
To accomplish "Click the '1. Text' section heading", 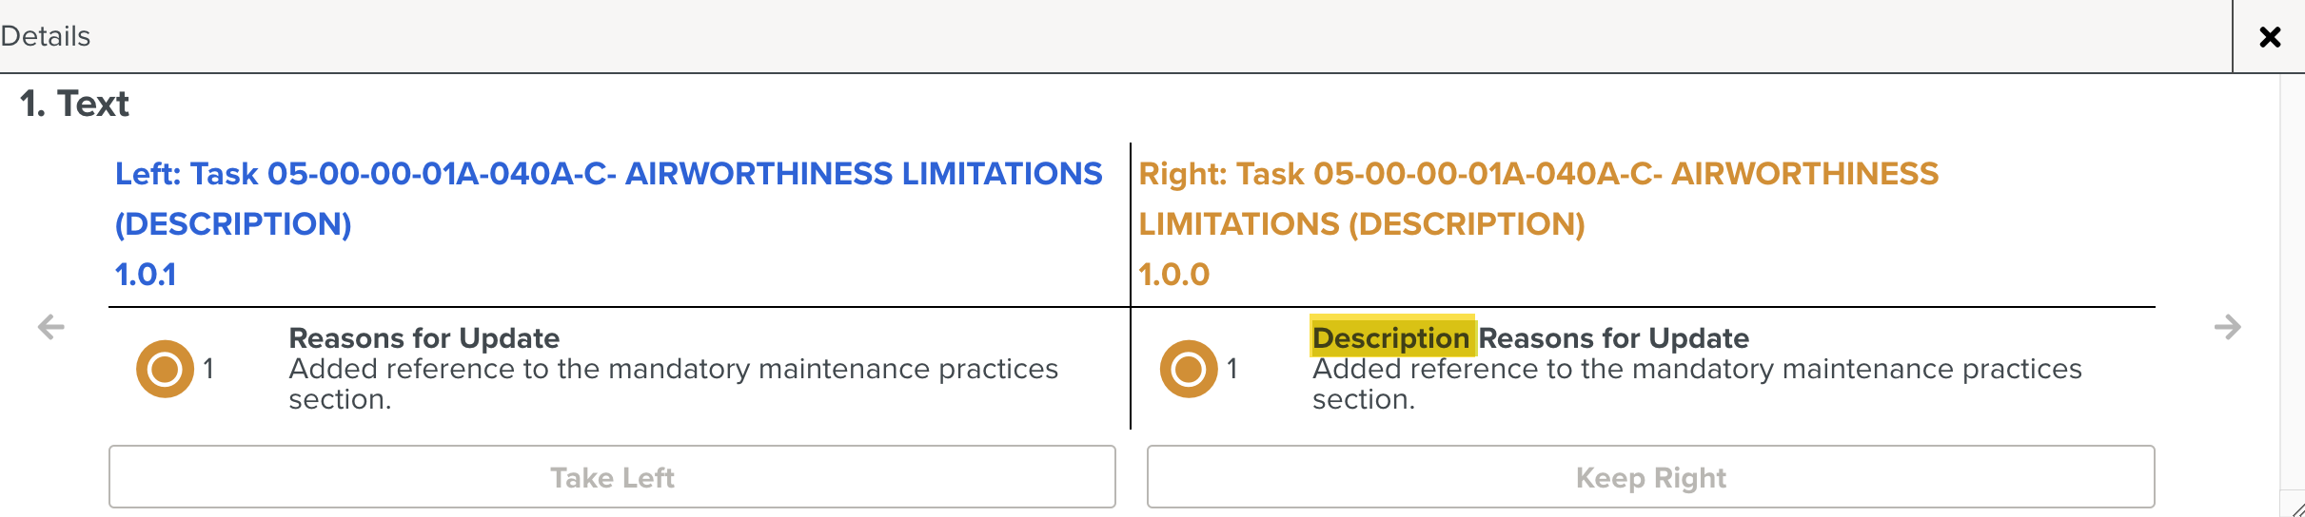I will point(74,104).
